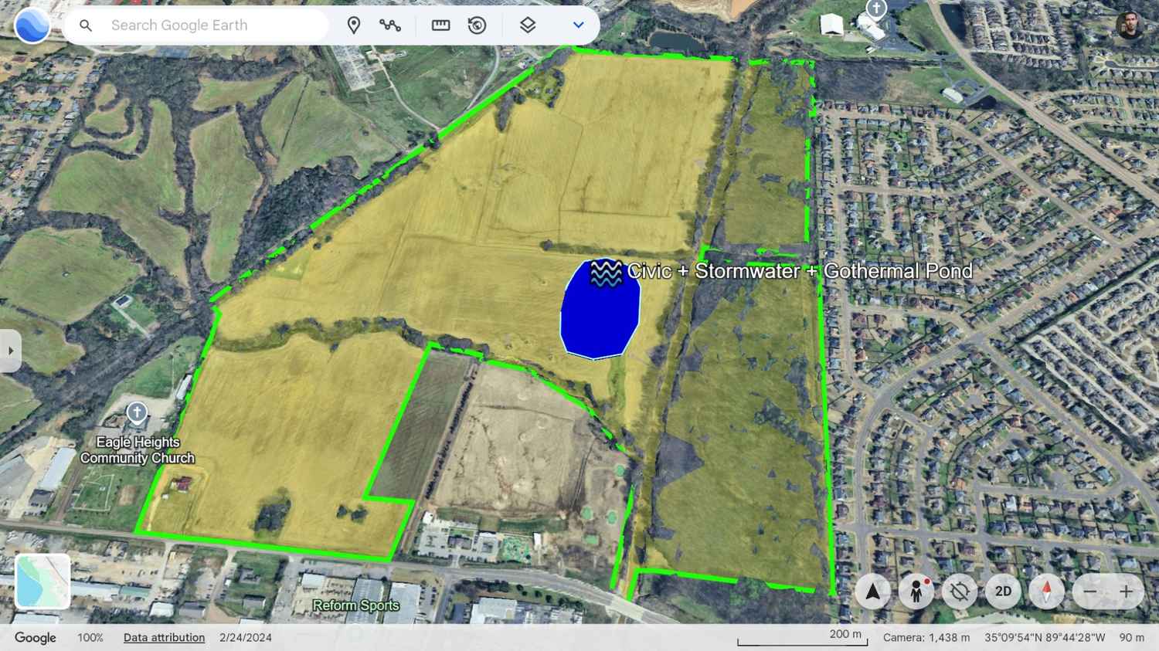Click the map style thumbnail

pyautogui.click(x=42, y=581)
